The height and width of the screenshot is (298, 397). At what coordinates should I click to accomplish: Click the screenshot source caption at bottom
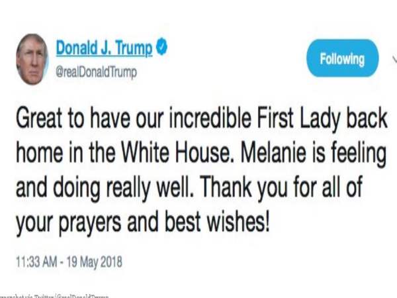pyautogui.click(x=54, y=296)
